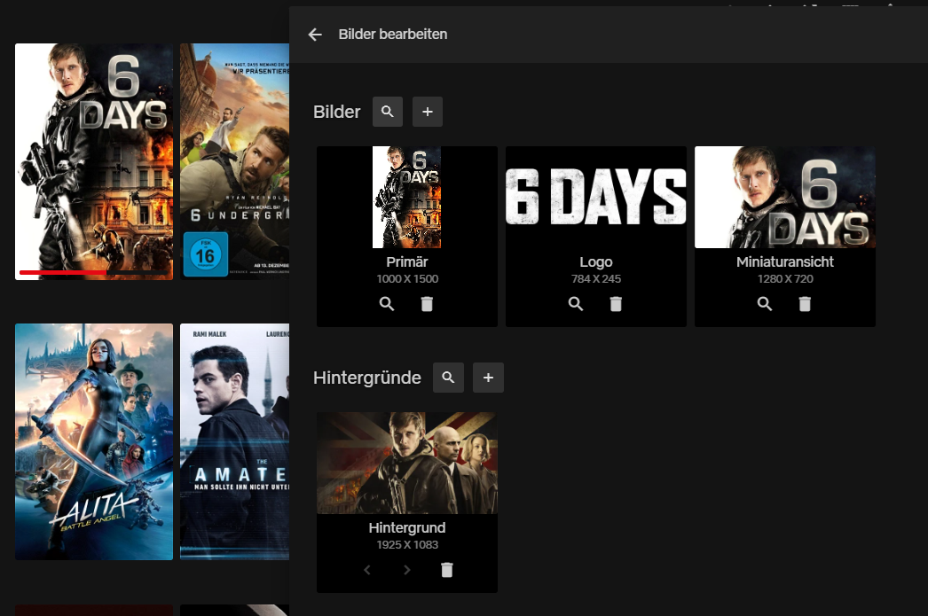This screenshot has width=928, height=616.
Task: Move Hintergrund backdrop left with arrow
Action: pyautogui.click(x=367, y=570)
